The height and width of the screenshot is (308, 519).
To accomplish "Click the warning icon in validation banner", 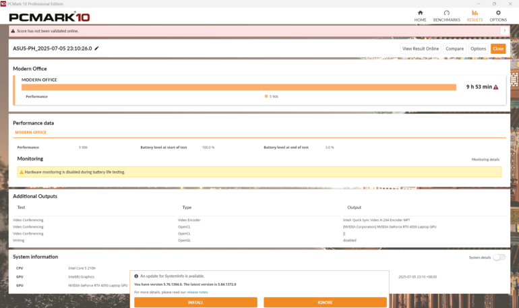I will (13, 31).
